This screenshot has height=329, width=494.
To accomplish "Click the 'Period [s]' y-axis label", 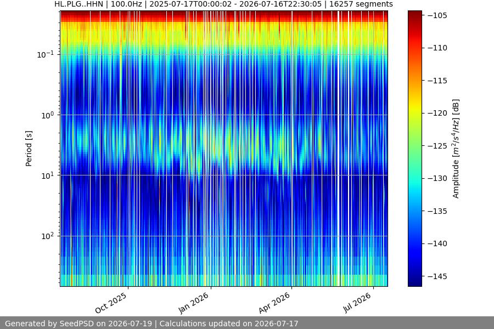I will pyautogui.click(x=29, y=149).
